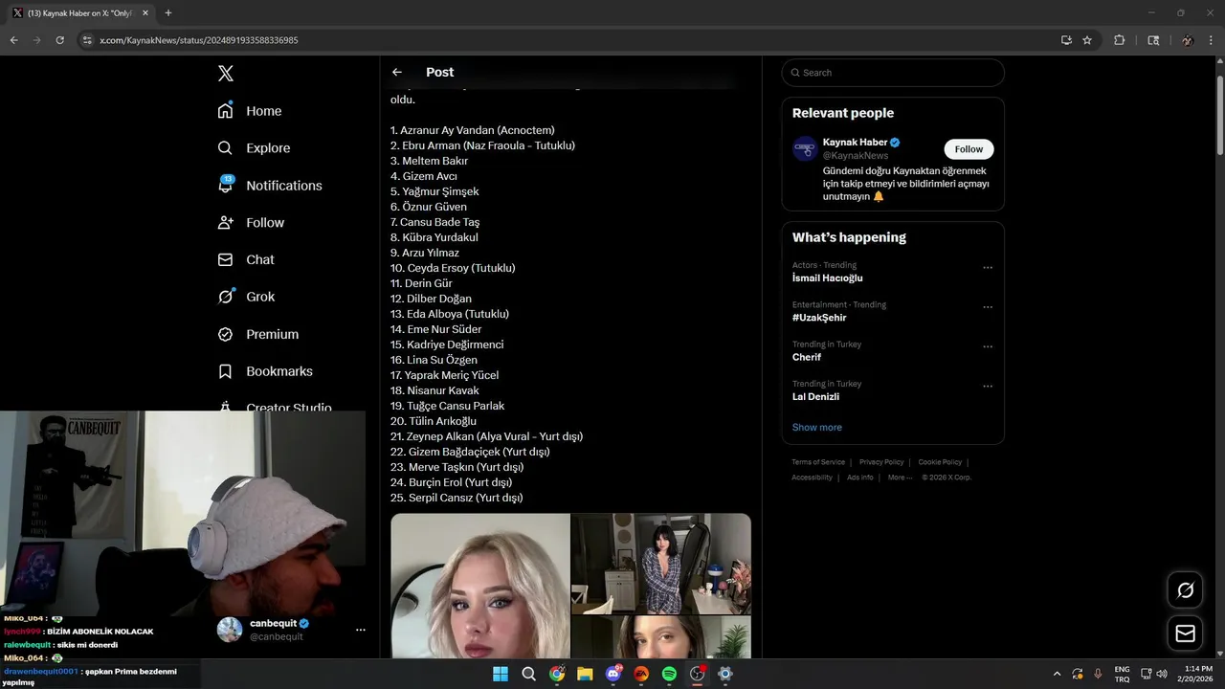Image resolution: width=1225 pixels, height=689 pixels.
Task: Click the address bar URL
Action: (x=199, y=40)
